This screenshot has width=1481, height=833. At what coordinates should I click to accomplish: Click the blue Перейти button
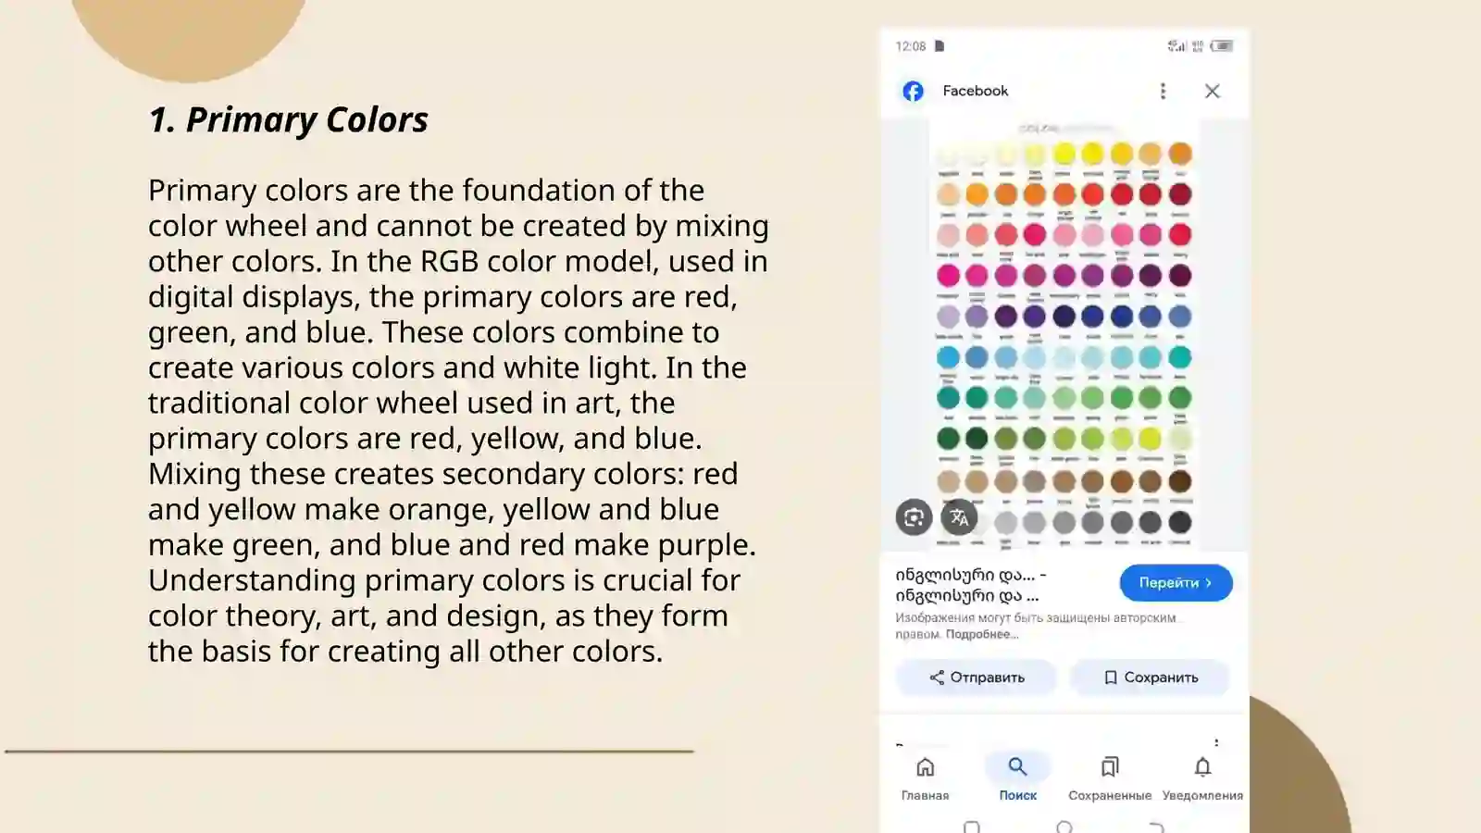tap(1176, 582)
